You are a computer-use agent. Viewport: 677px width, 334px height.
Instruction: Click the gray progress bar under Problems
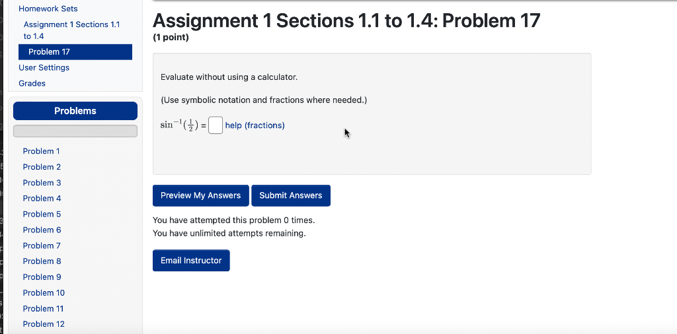[x=75, y=131]
